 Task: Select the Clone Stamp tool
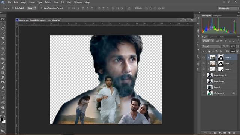point(3,58)
